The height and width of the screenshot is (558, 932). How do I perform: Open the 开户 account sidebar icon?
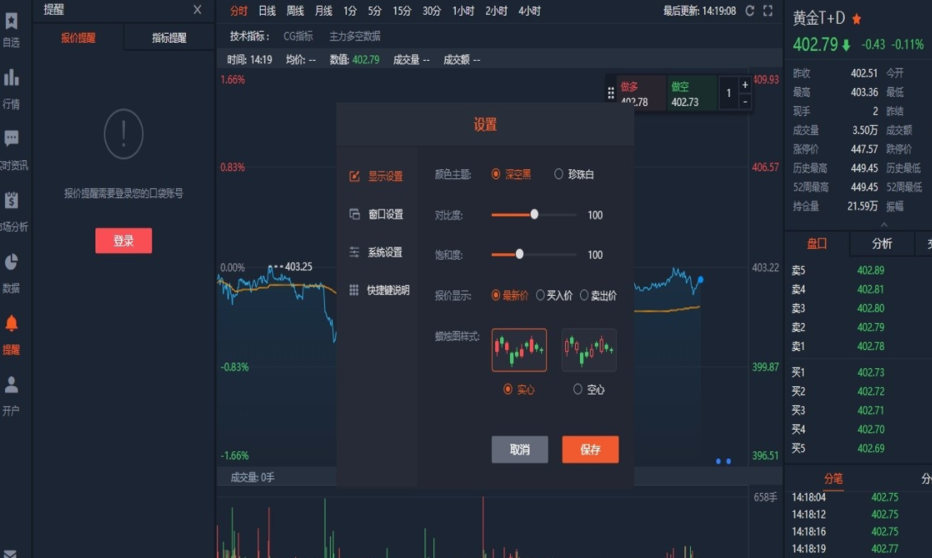tap(12, 385)
